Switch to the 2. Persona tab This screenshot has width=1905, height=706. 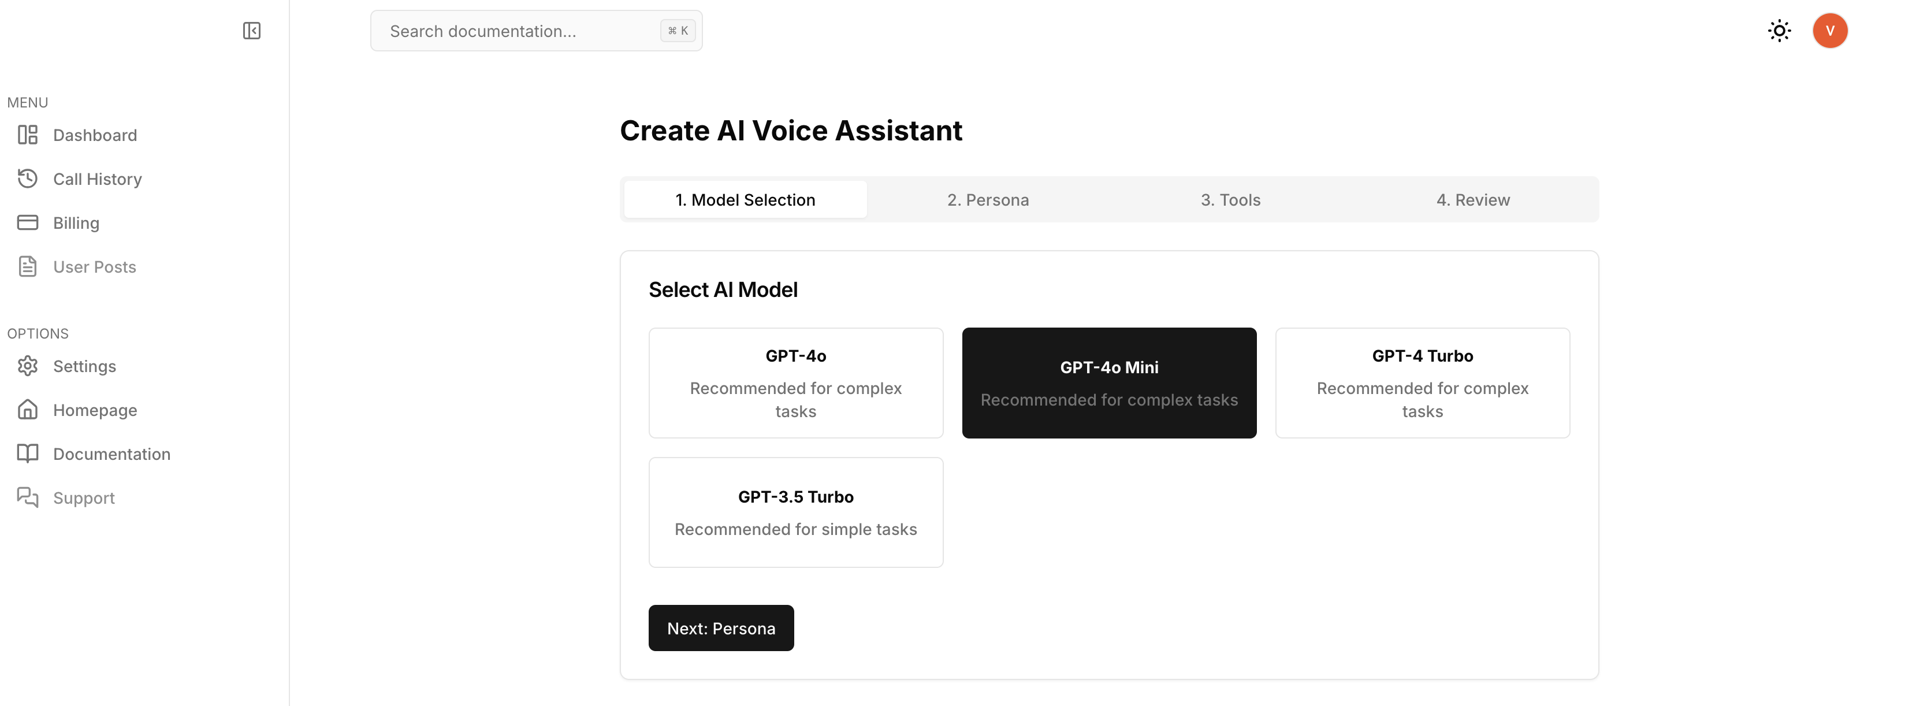tap(987, 199)
